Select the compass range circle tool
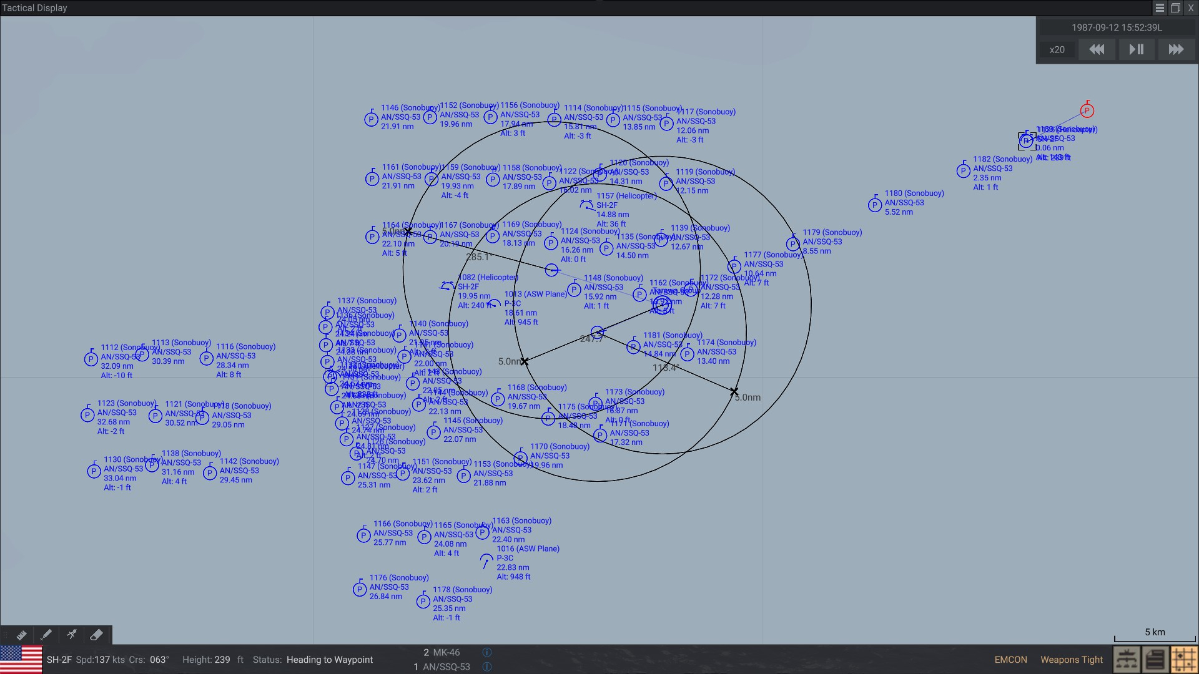This screenshot has width=1199, height=674. [x=71, y=635]
